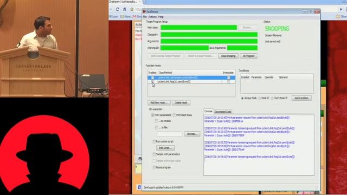The width and height of the screenshot is (347, 195).
Task: Click the Delete Hook button
Action: tap(181, 102)
